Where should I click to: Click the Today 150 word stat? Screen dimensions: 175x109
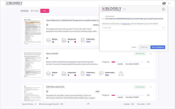click(129, 104)
